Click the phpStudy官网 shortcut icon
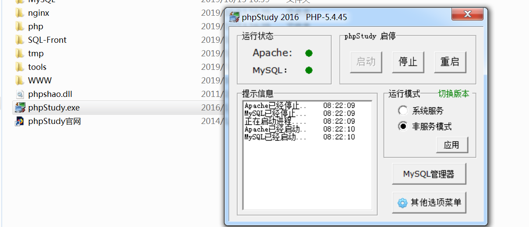529x227 pixels. pos(20,121)
